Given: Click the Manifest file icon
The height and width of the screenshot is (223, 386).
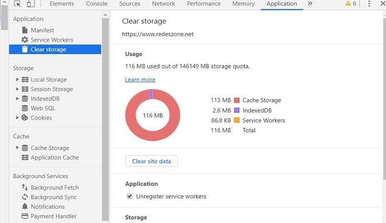Looking at the screenshot, I should (x=25, y=30).
